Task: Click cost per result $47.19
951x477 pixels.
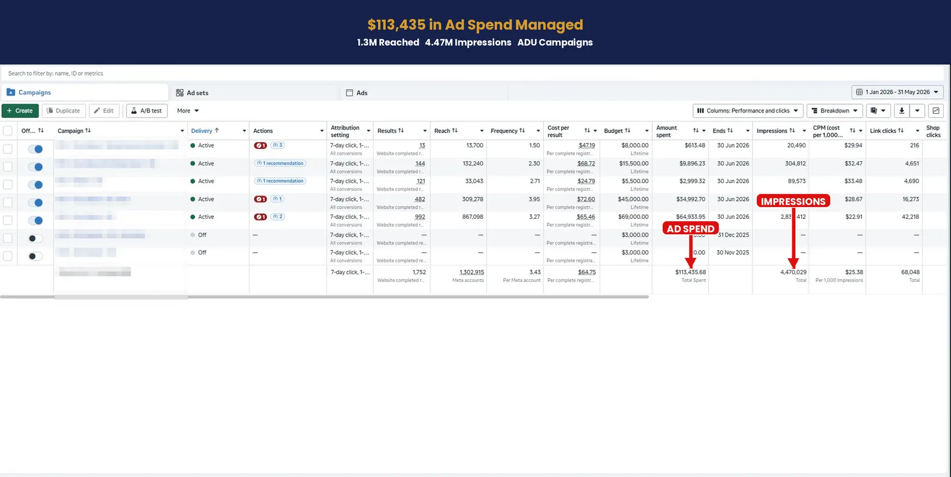Action: tap(587, 145)
